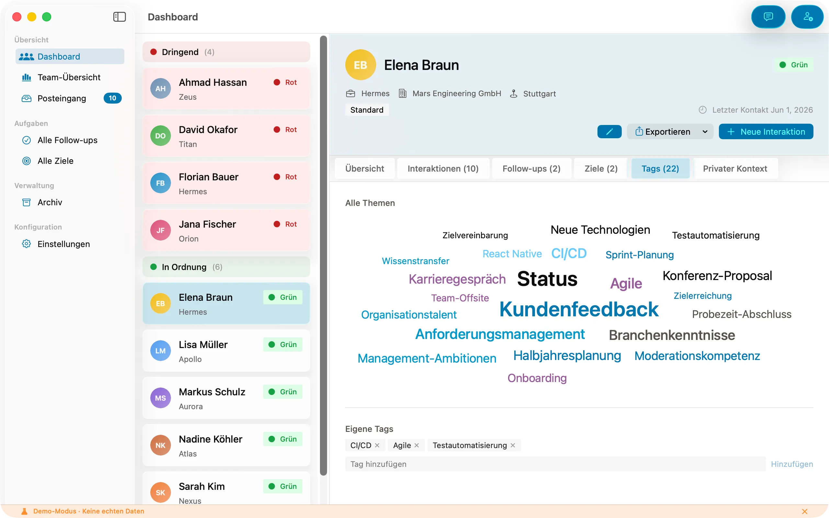Toggle the sidebar panel icon
The image size is (829, 518).
point(119,17)
